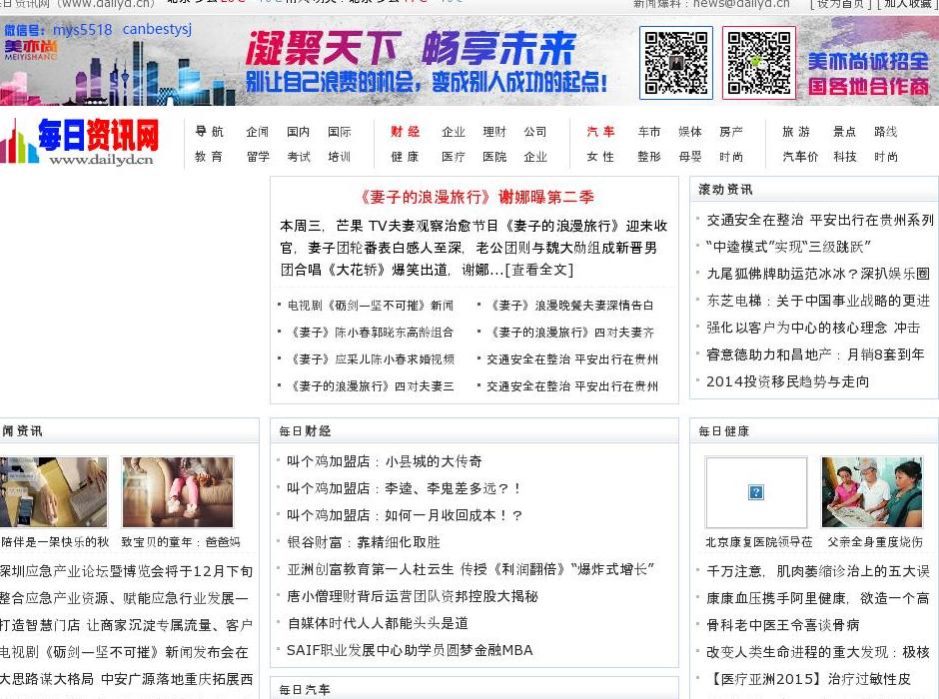Screen dimensions: 939x699
Task: Open the 女性 navigation category
Action: tap(600, 157)
